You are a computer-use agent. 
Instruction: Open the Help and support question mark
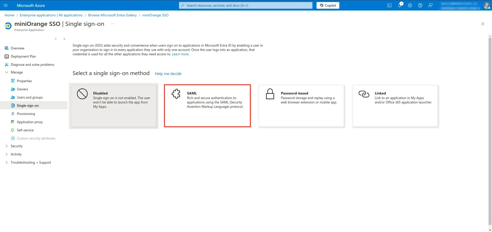tap(420, 5)
